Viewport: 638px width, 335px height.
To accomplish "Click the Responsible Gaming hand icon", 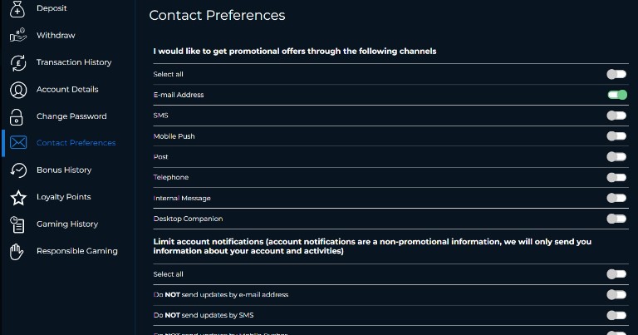I will [17, 252].
